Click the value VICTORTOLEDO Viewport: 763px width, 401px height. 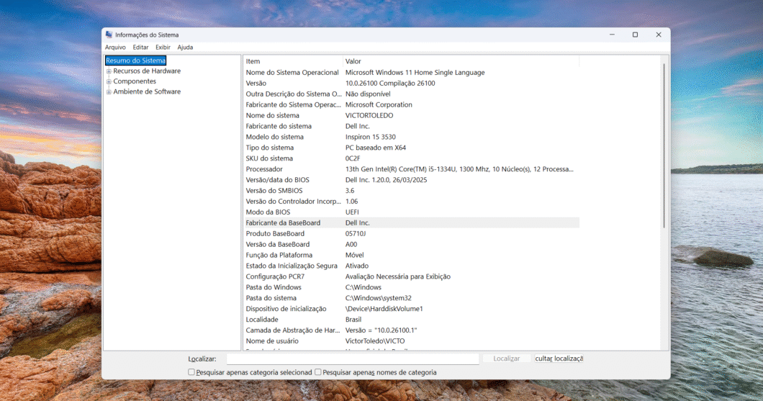pyautogui.click(x=369, y=115)
